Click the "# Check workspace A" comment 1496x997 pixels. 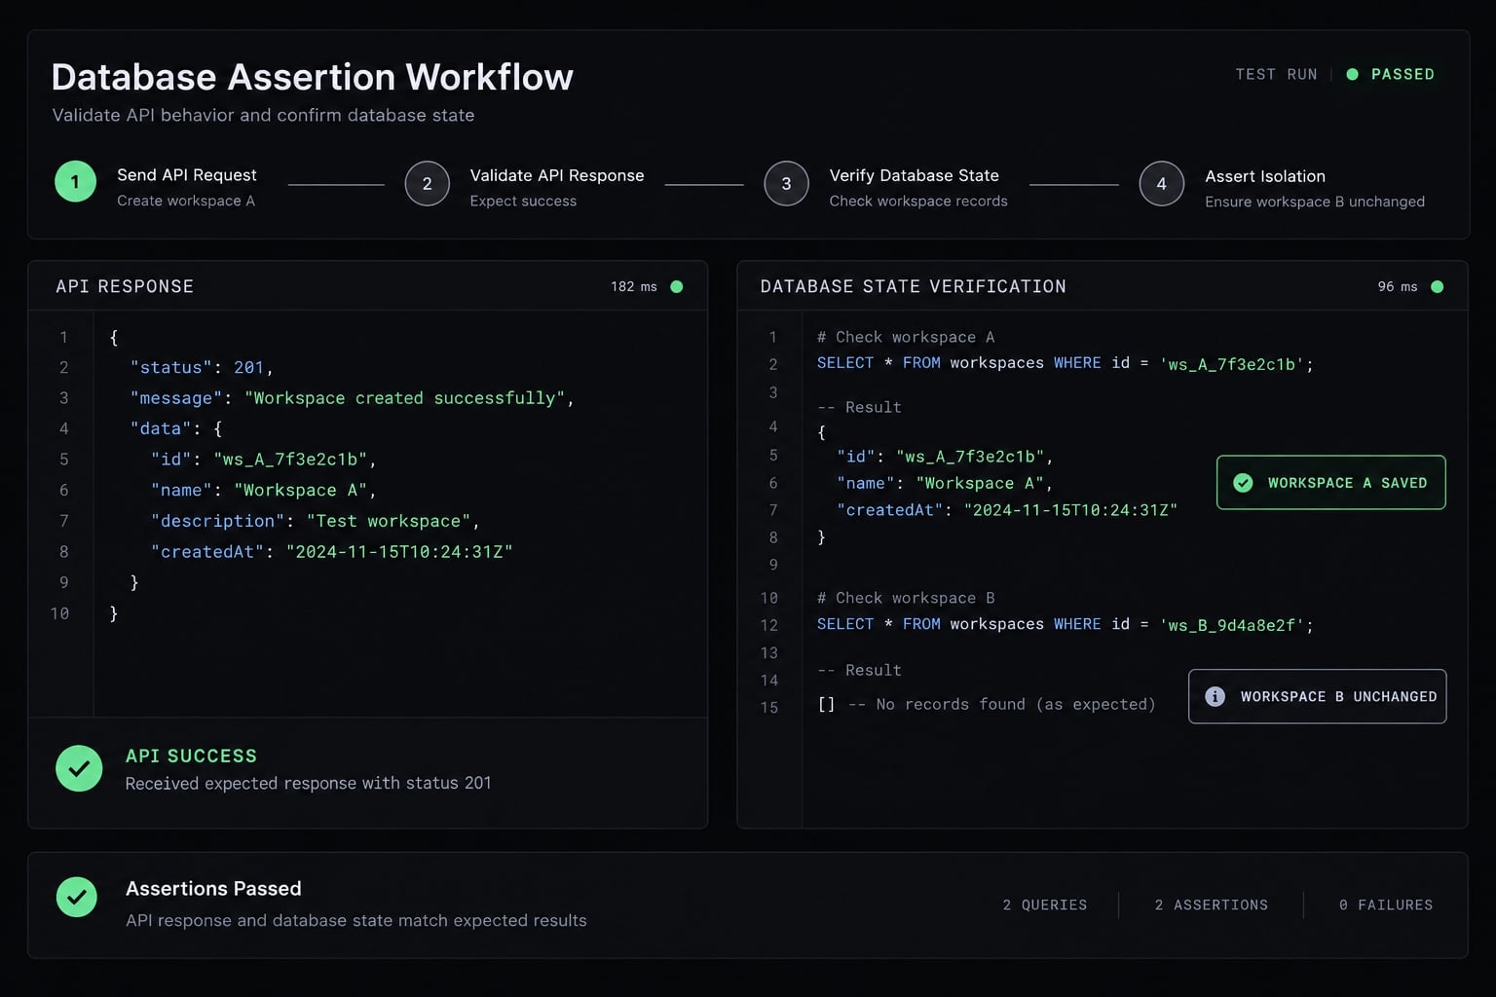click(x=905, y=337)
